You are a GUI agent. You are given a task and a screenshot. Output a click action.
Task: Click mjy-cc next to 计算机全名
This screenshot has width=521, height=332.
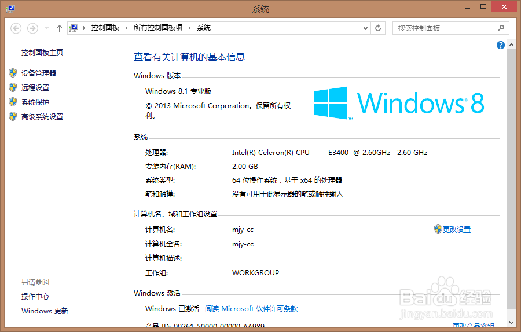click(243, 244)
